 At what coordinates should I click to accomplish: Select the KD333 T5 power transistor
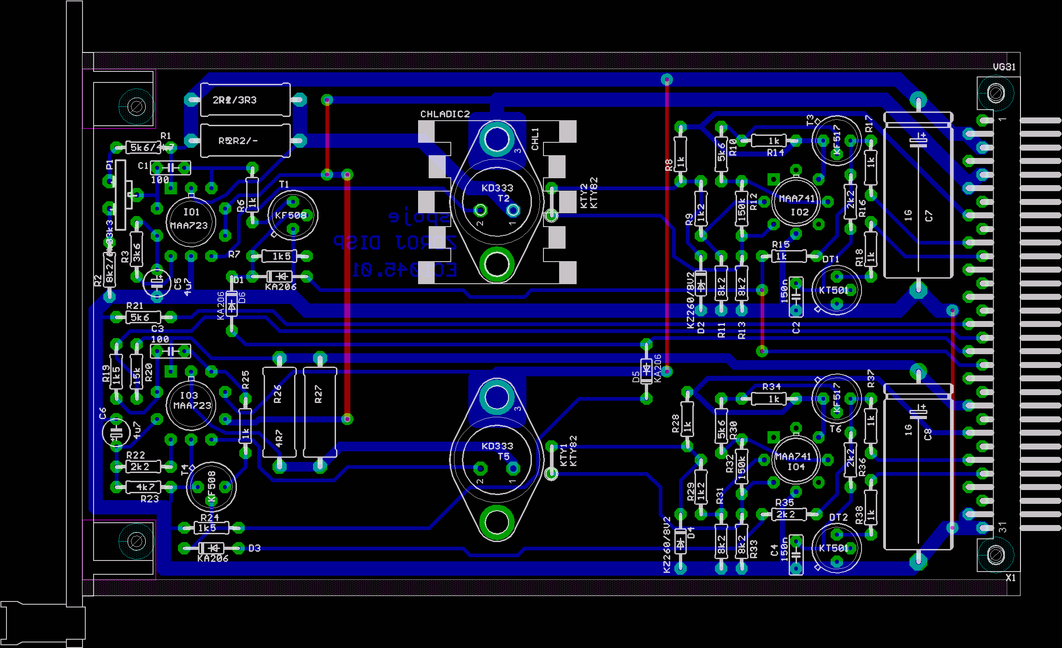click(497, 459)
